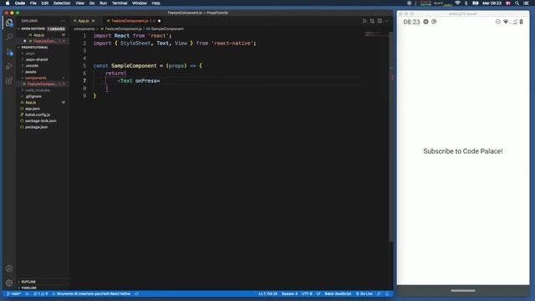The height and width of the screenshot is (301, 535).
Task: Click the notifications bell in the status bar
Action: point(387,293)
